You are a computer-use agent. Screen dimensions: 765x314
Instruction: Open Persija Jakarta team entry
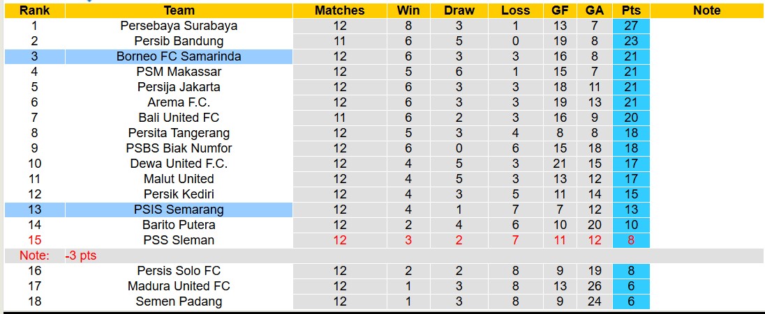click(179, 87)
